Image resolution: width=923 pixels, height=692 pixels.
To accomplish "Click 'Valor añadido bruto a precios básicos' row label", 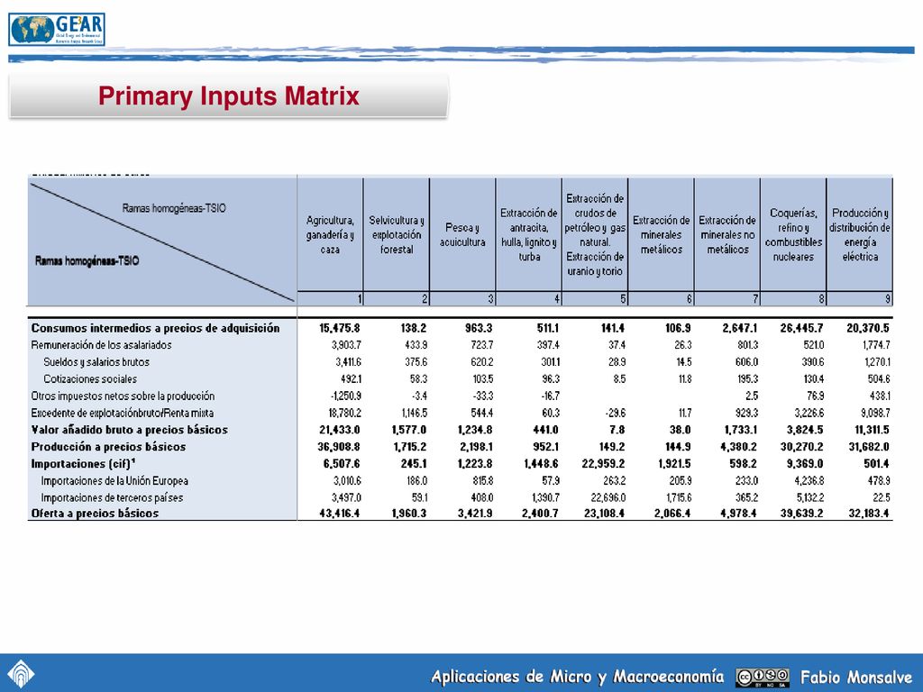I will coord(130,430).
